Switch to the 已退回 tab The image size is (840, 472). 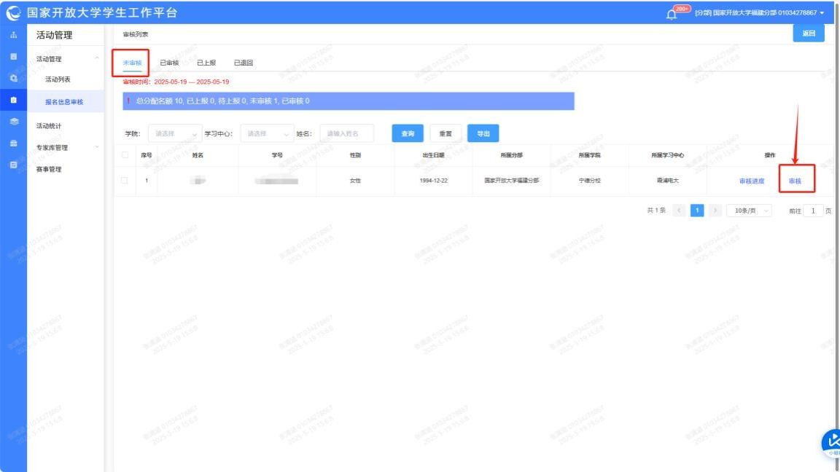[x=243, y=63]
